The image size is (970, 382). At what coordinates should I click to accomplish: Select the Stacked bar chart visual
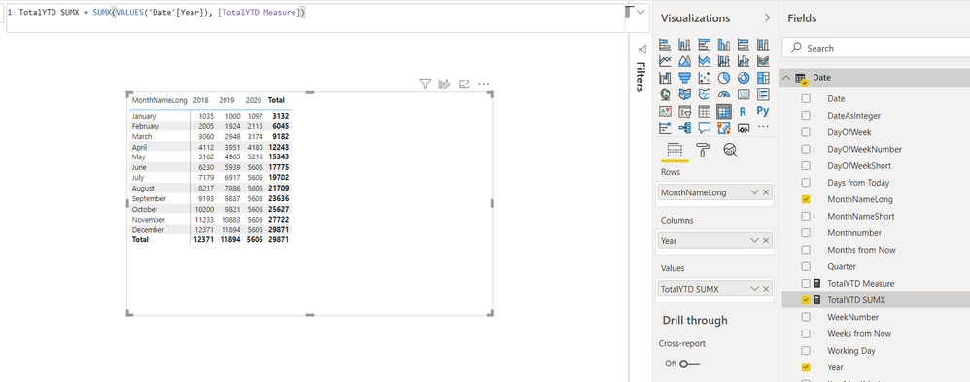665,45
